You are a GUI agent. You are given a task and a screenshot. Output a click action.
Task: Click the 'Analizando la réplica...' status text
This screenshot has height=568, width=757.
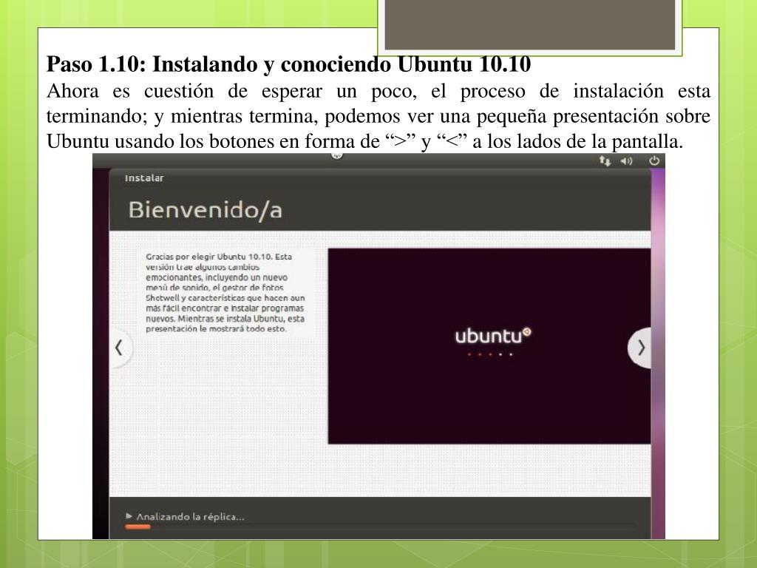click(x=190, y=517)
